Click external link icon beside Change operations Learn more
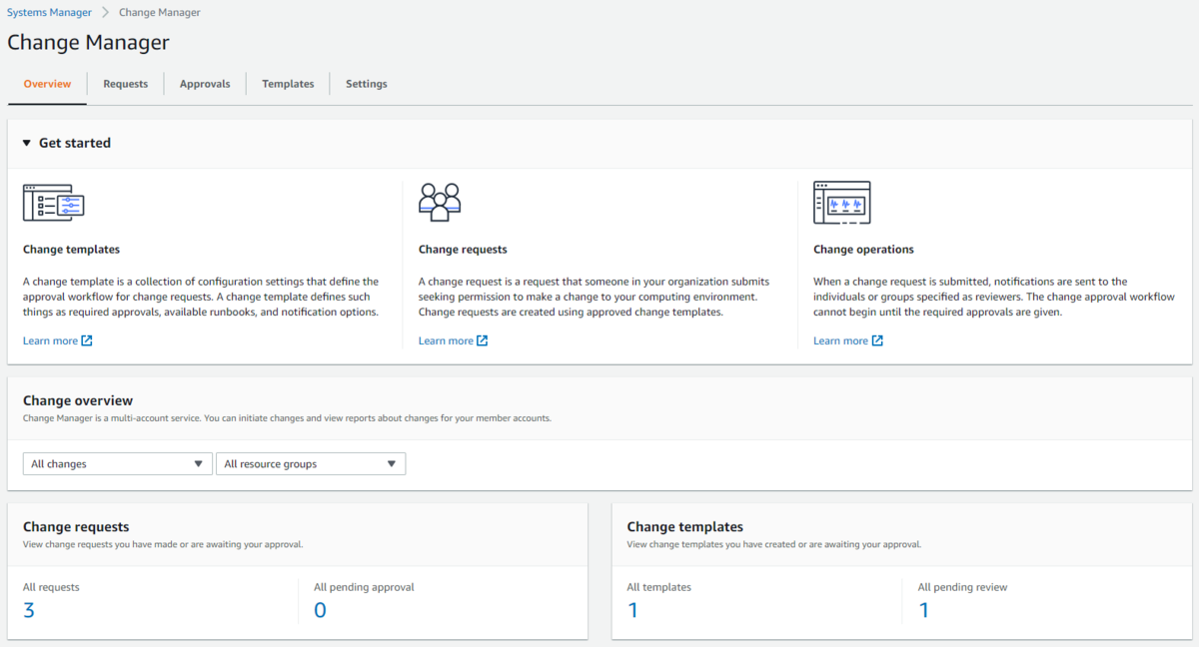The height and width of the screenshot is (647, 1199). (875, 339)
